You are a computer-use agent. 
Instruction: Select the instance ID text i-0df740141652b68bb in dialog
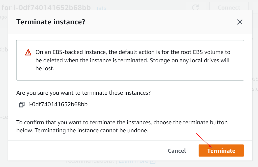58,104
